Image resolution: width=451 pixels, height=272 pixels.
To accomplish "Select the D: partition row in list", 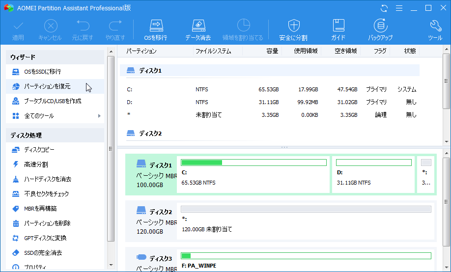I will coord(270,102).
